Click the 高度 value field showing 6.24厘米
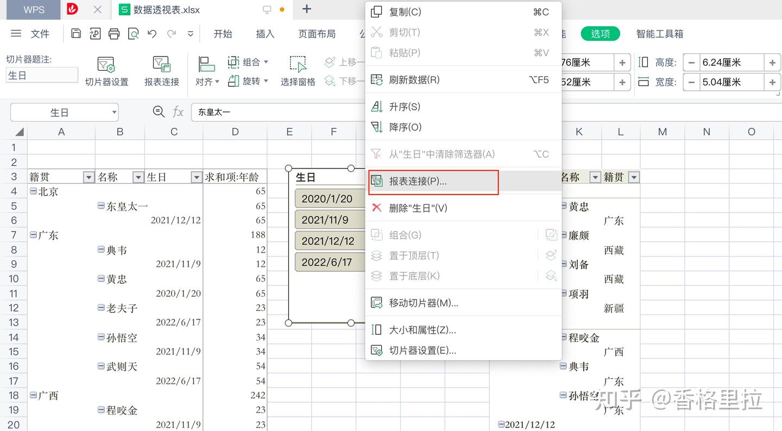The width and height of the screenshot is (782, 431). (x=731, y=63)
